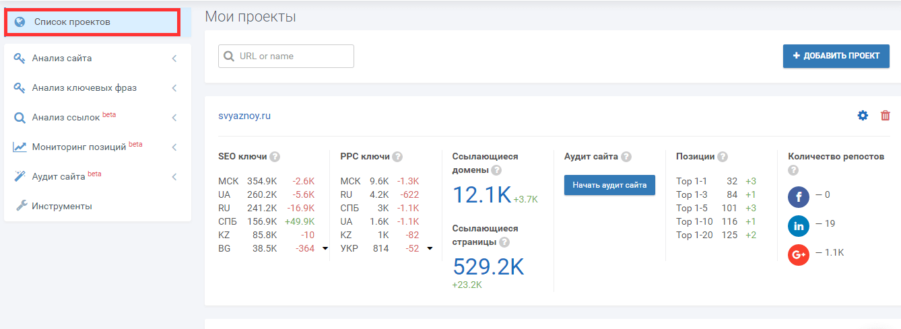Image resolution: width=901 pixels, height=329 pixels.
Task: Click the 12.1K referring domains value
Action: tap(482, 195)
